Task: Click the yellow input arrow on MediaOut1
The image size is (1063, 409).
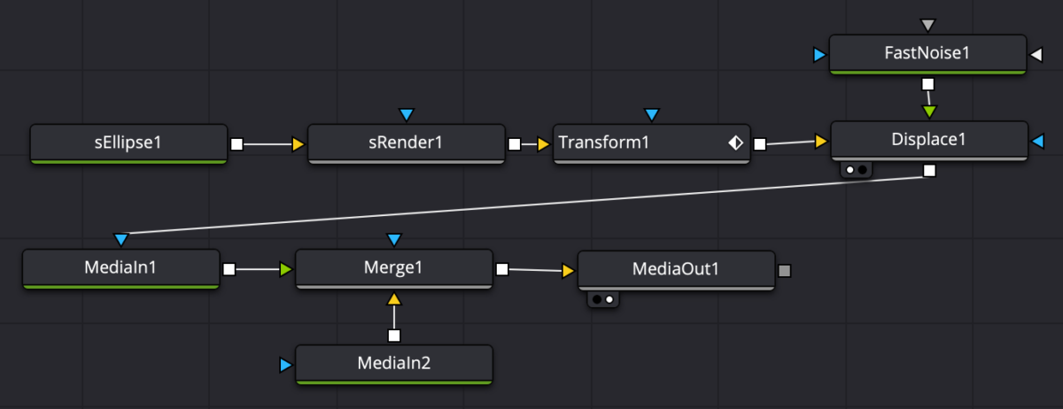Action: click(568, 271)
